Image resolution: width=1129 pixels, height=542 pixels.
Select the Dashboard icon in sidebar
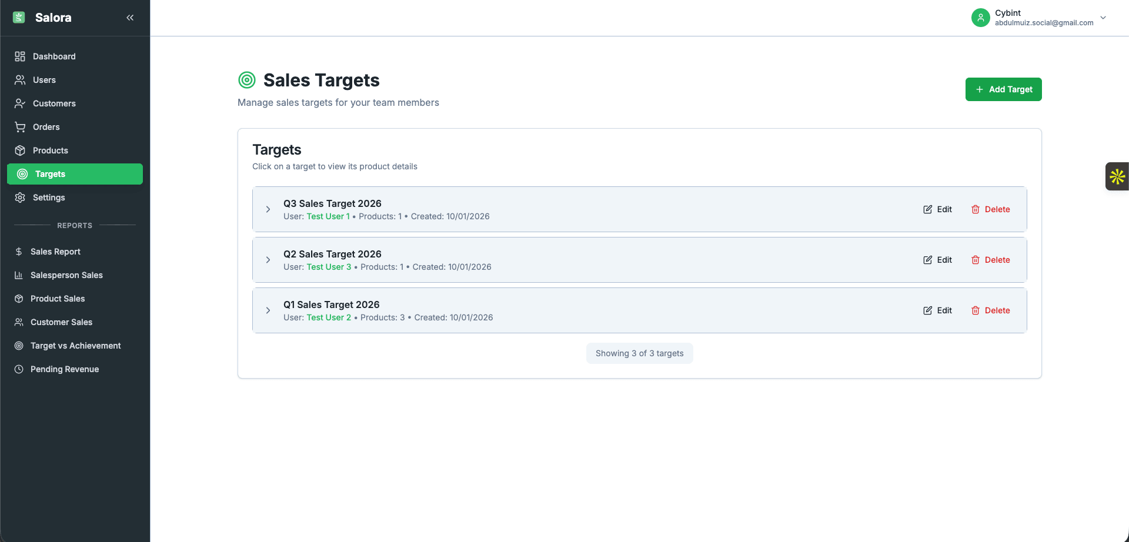point(19,56)
